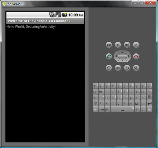Click the D-pad left arrow
Screen dimensions: 158x148
click(x=116, y=56)
